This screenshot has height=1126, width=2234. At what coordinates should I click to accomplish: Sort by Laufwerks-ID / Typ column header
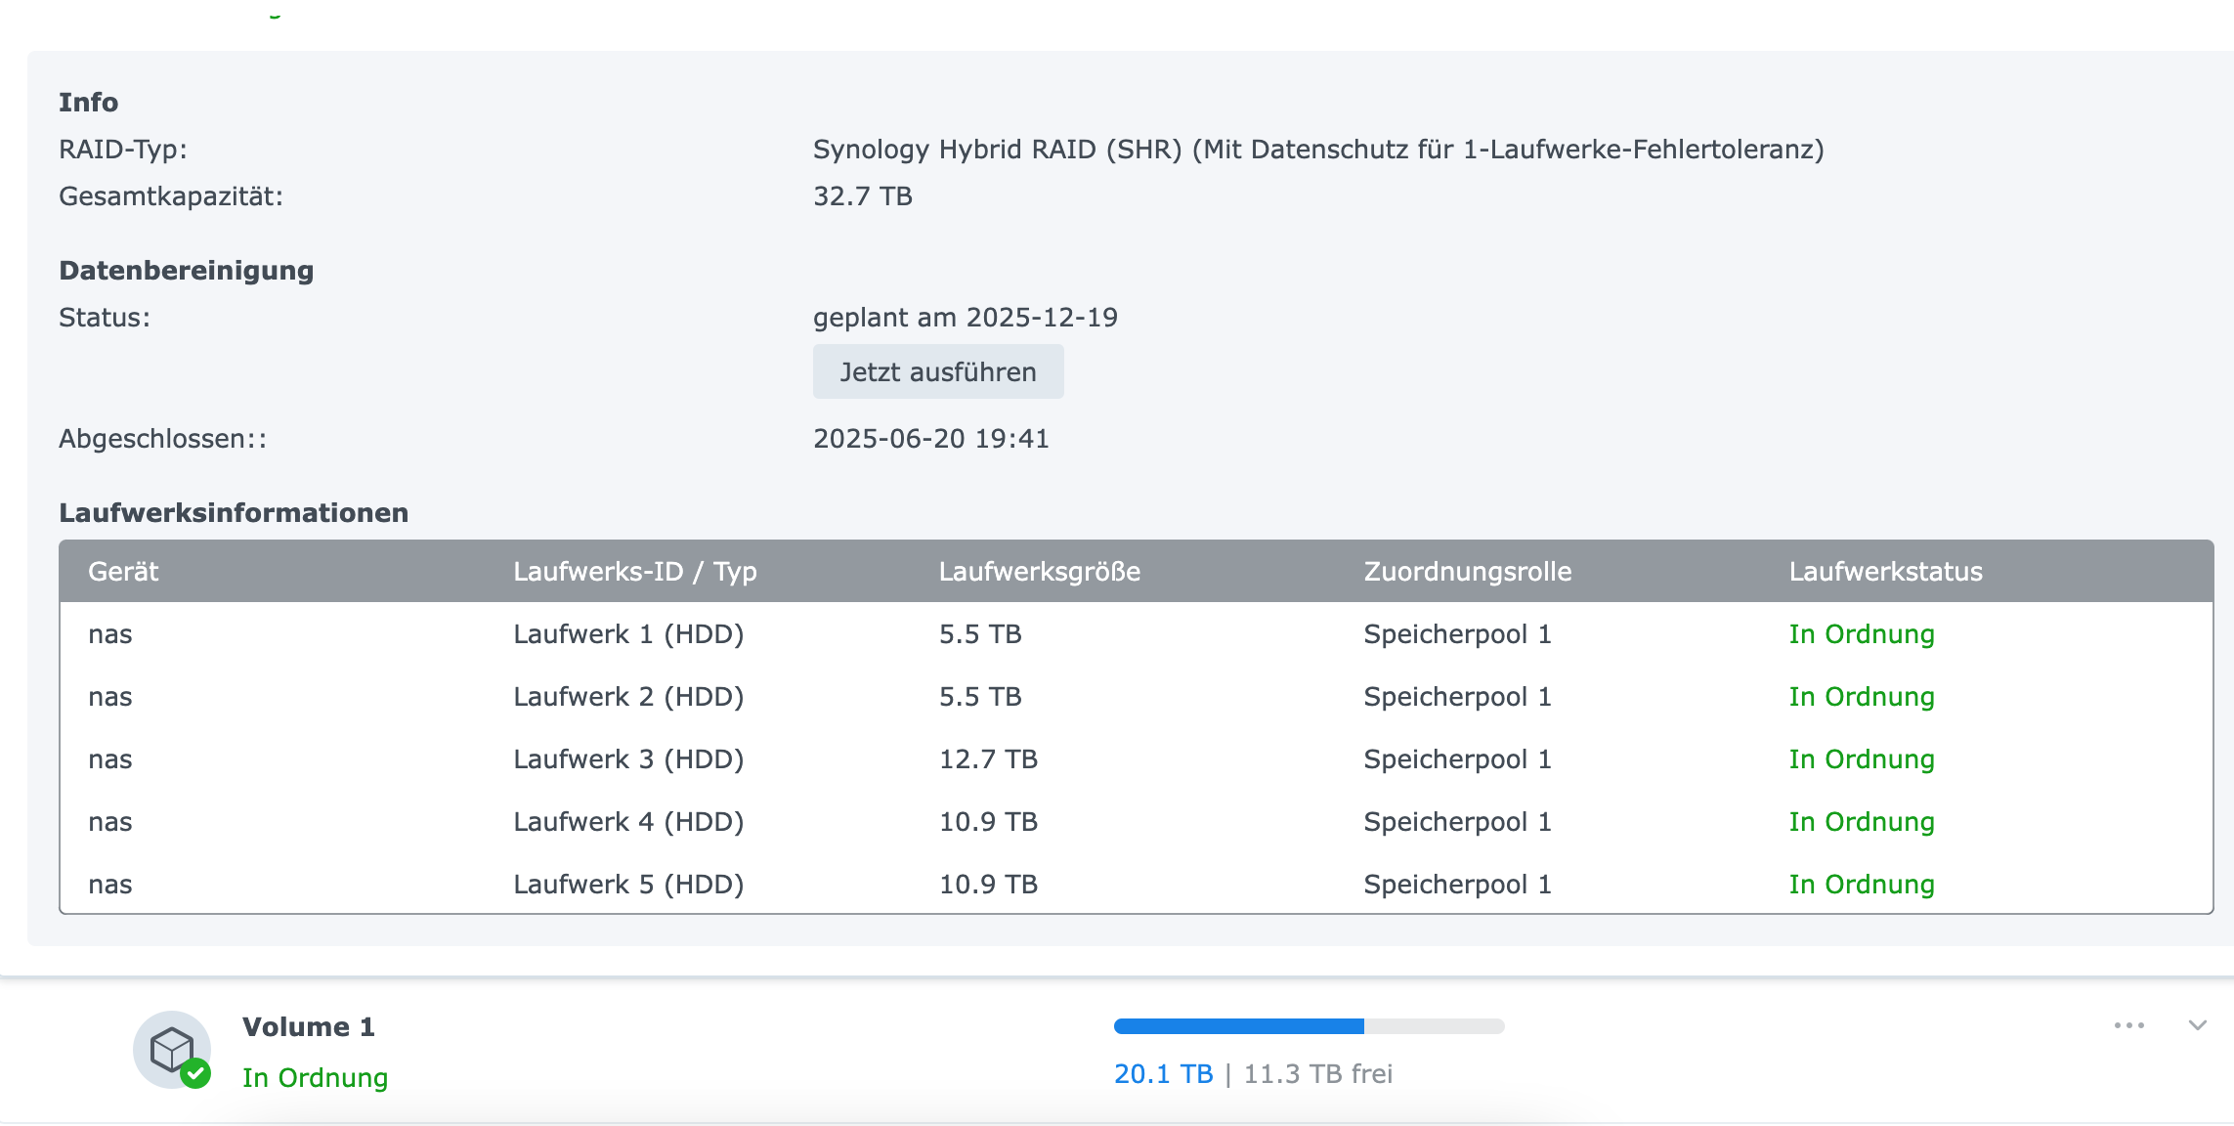click(x=634, y=572)
